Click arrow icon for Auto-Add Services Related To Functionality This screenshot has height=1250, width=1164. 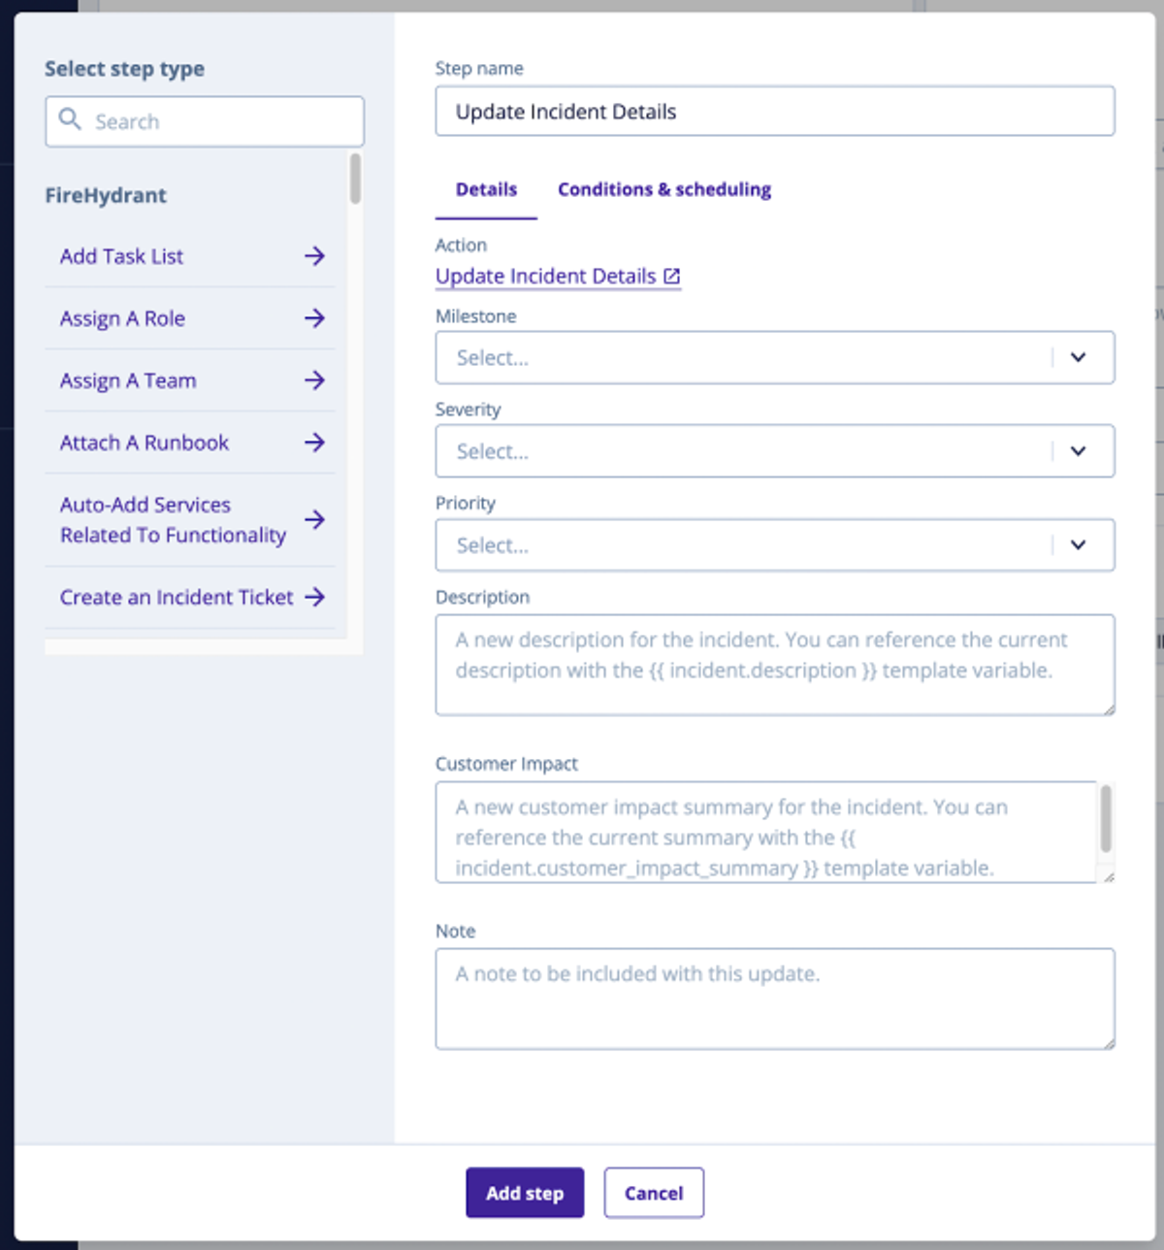[x=314, y=520]
